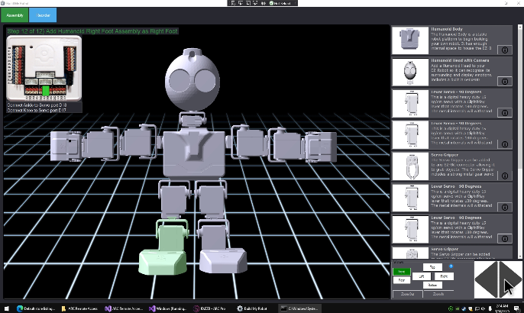Image resolution: width=524 pixels, height=313 pixels.
Task: Select the upper Servo Gripper thumbnail image
Action: [410, 166]
